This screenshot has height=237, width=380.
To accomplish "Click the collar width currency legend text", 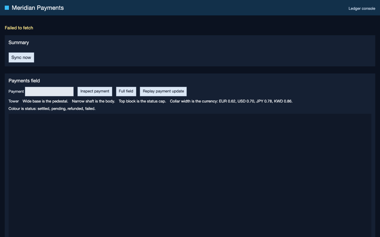I will 231,101.
